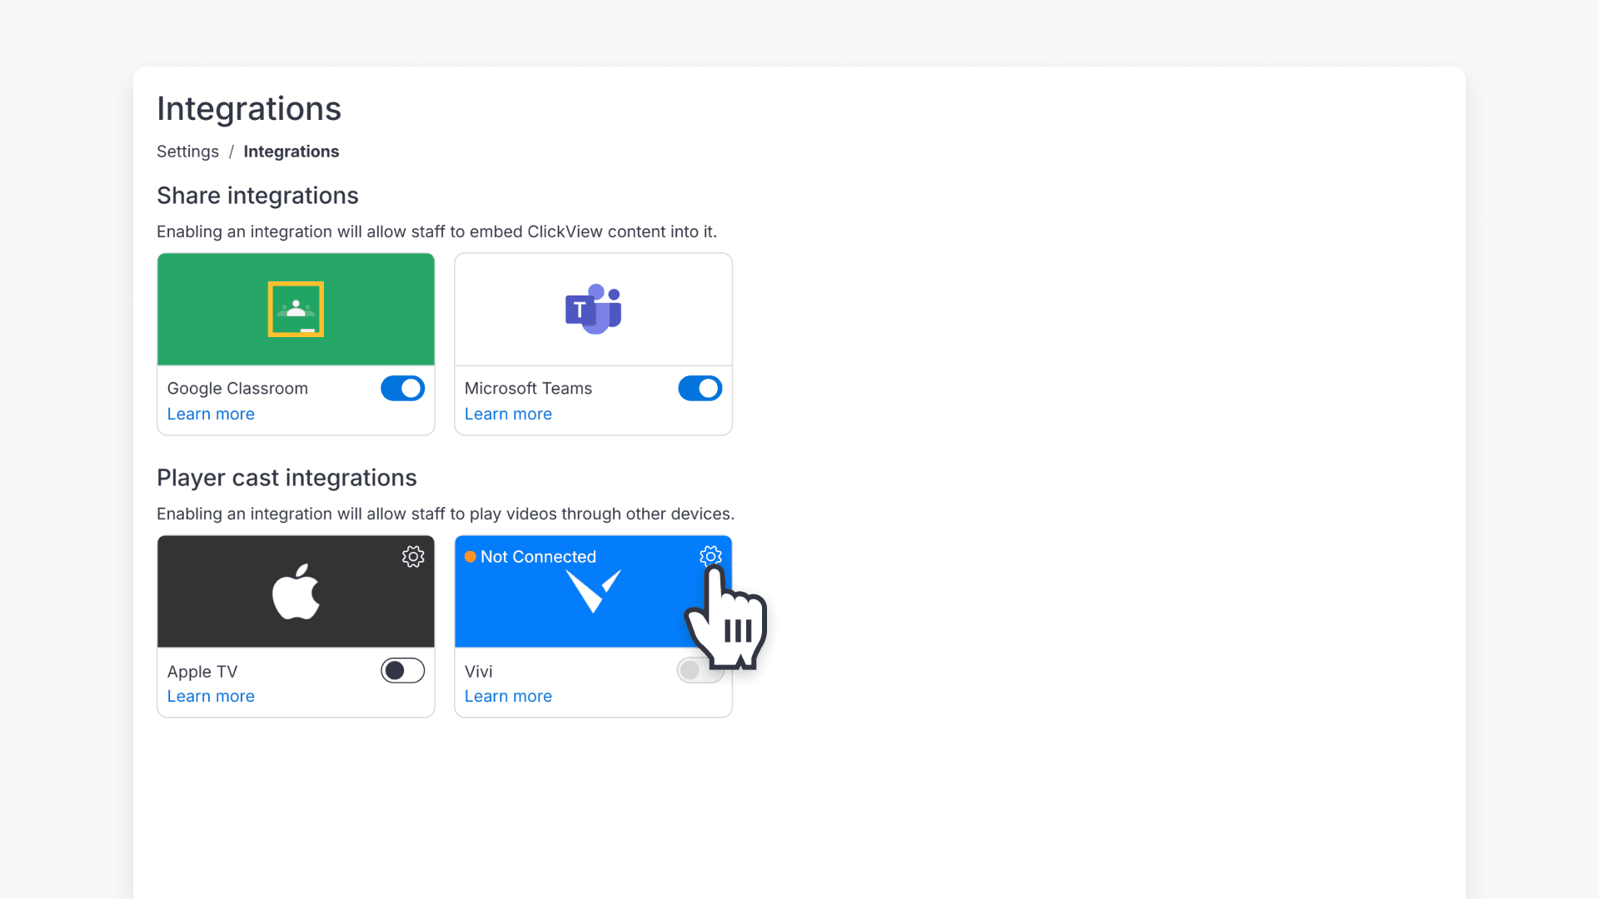Go to Settings via the breadcrumb

(x=187, y=151)
